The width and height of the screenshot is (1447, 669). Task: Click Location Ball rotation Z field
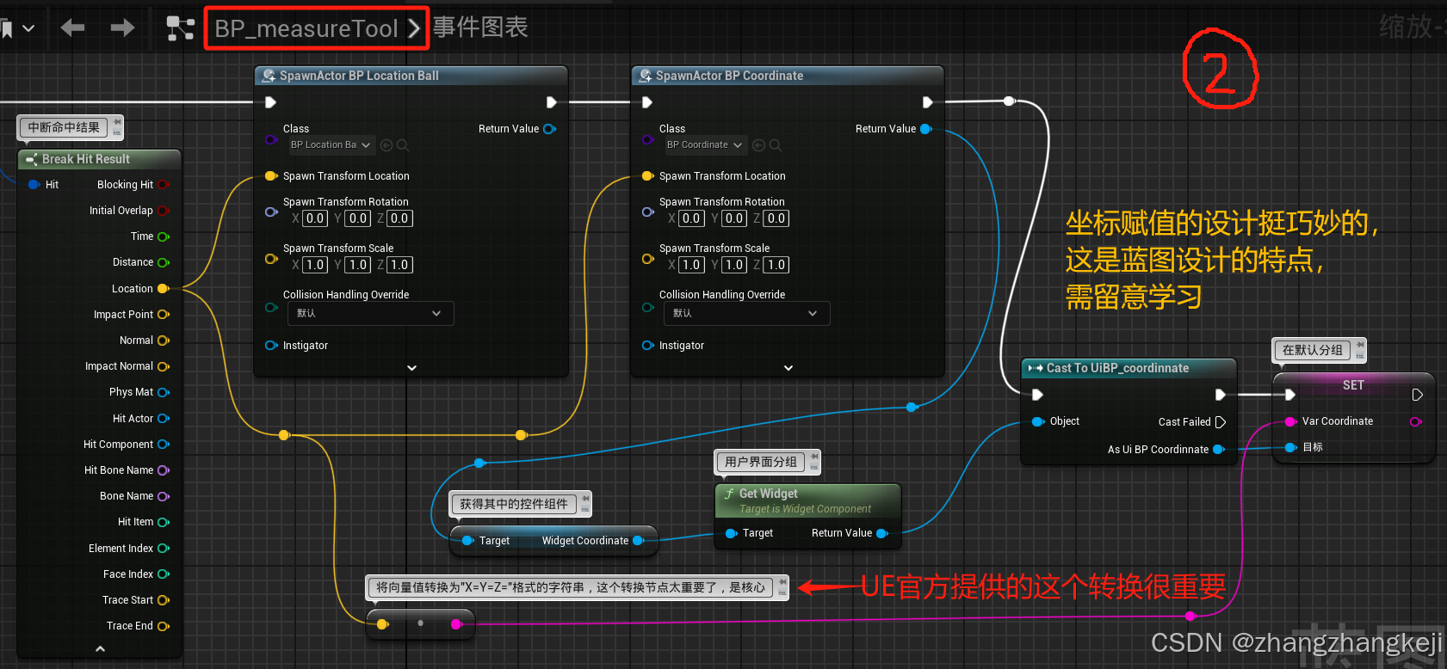point(399,218)
